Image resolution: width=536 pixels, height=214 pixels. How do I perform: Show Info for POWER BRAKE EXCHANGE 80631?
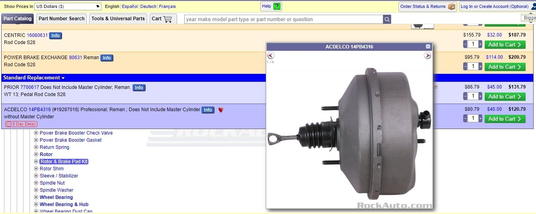pos(107,58)
